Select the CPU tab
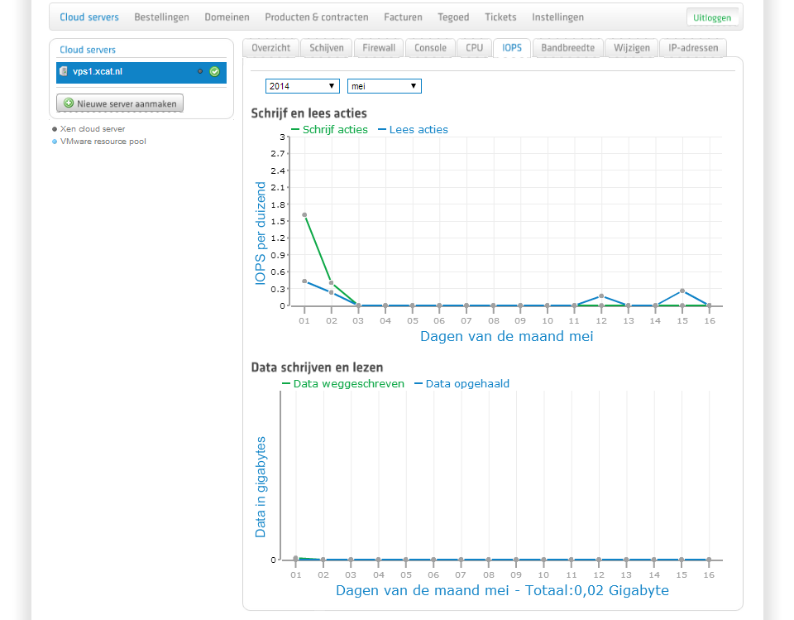The width and height of the screenshot is (794, 620). click(474, 48)
